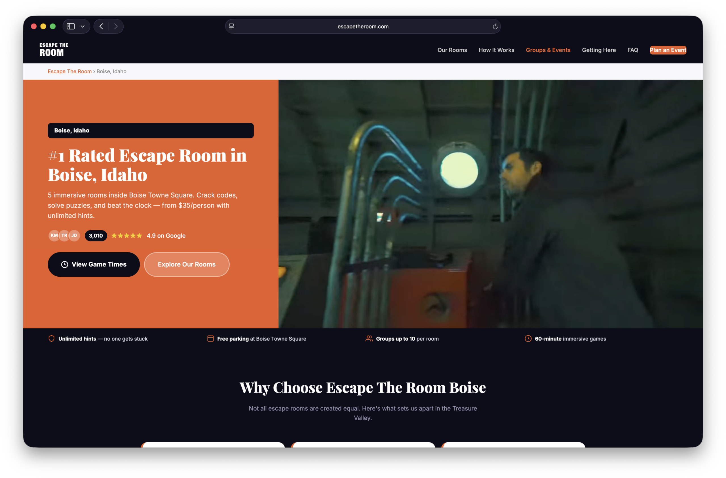Click the people icon beside Groups up to 10
This screenshot has height=478, width=726.
click(369, 339)
